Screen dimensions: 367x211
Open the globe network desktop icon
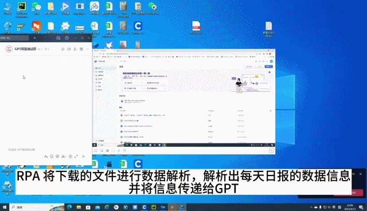[x=7, y=28]
